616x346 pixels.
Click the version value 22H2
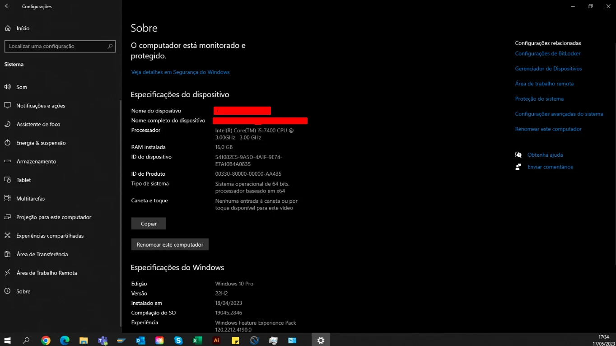point(221,294)
